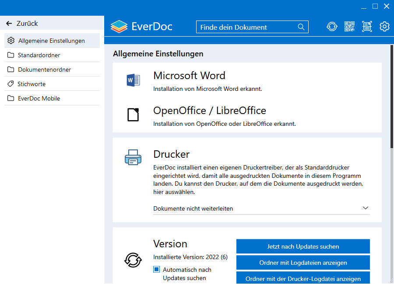Open Dokumentenordner settings section

44,69
